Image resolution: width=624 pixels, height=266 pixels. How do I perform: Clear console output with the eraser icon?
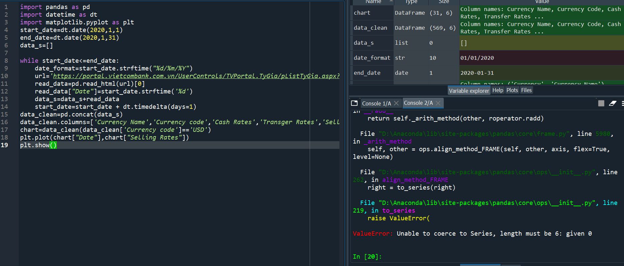click(613, 103)
